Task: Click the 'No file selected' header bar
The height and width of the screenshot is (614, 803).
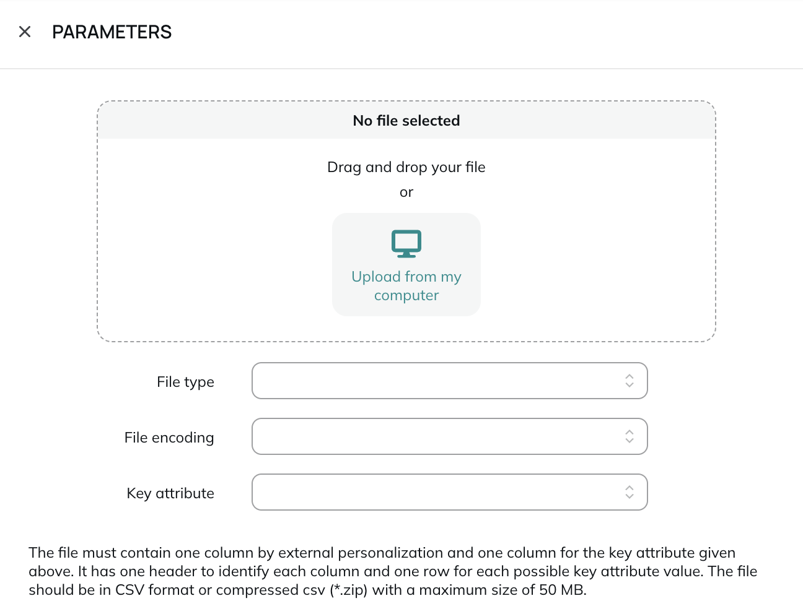Action: tap(406, 120)
